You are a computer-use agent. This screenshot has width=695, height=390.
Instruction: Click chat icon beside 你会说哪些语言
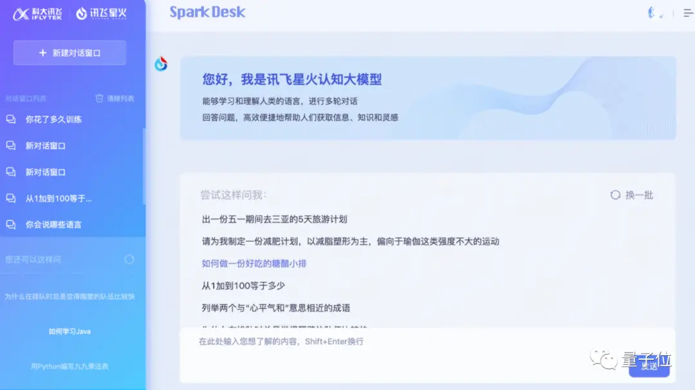point(11,225)
